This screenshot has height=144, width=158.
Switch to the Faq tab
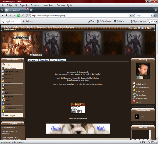(x=53, y=60)
